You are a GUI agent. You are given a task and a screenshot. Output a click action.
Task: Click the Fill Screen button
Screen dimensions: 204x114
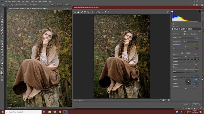pos(68,5)
